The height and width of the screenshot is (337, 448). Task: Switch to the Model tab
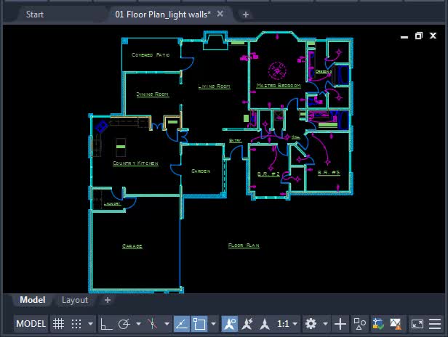click(32, 300)
